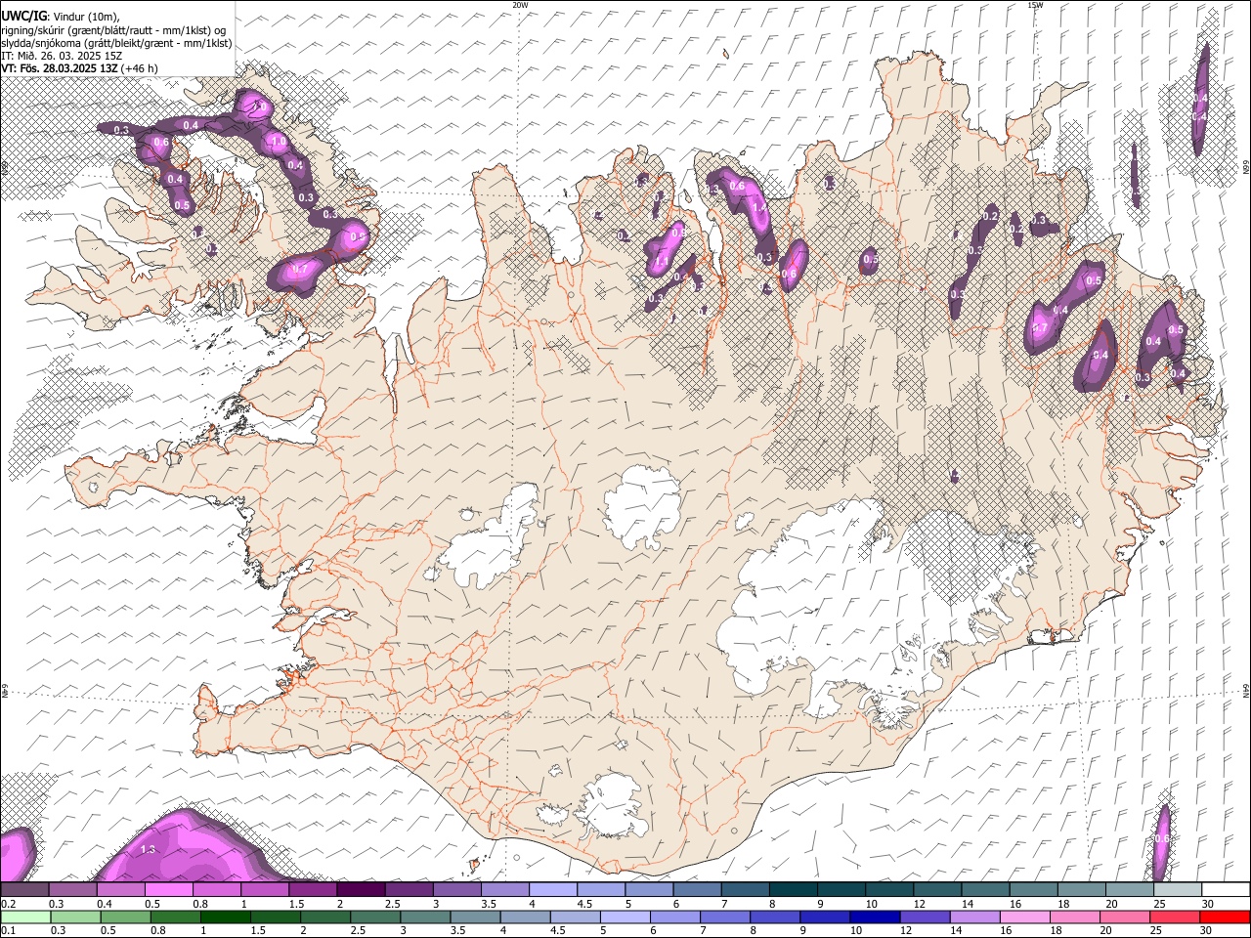Pick the white swatch at "30" in upper legend
1251x938 pixels.
tap(1225, 890)
